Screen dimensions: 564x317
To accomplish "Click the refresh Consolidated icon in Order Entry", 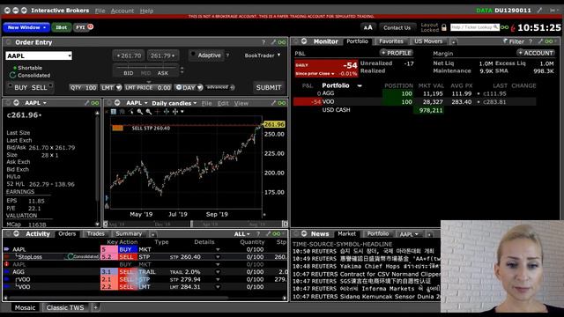I will [x=12, y=75].
